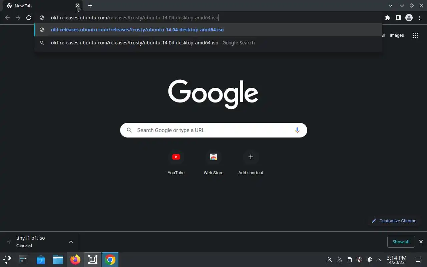Open the Chrome profile avatar
Screen dimensions: 427x267
coord(409,18)
